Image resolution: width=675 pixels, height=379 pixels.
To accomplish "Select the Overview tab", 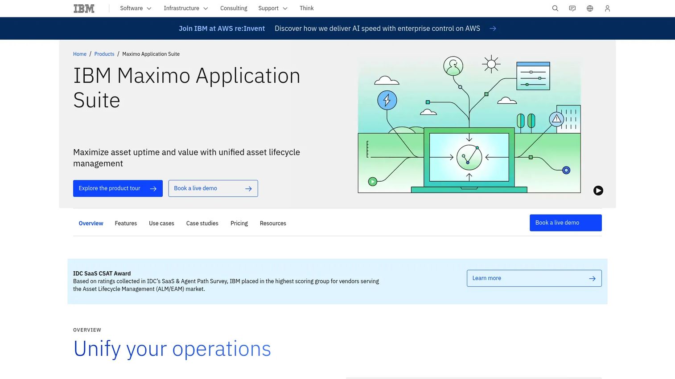I will (x=91, y=223).
